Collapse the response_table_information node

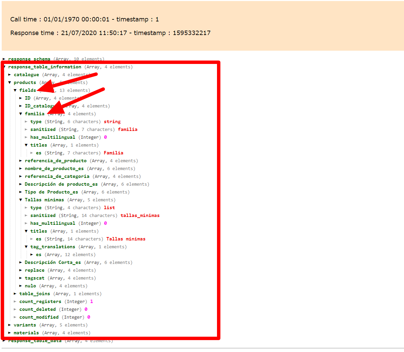45,67
